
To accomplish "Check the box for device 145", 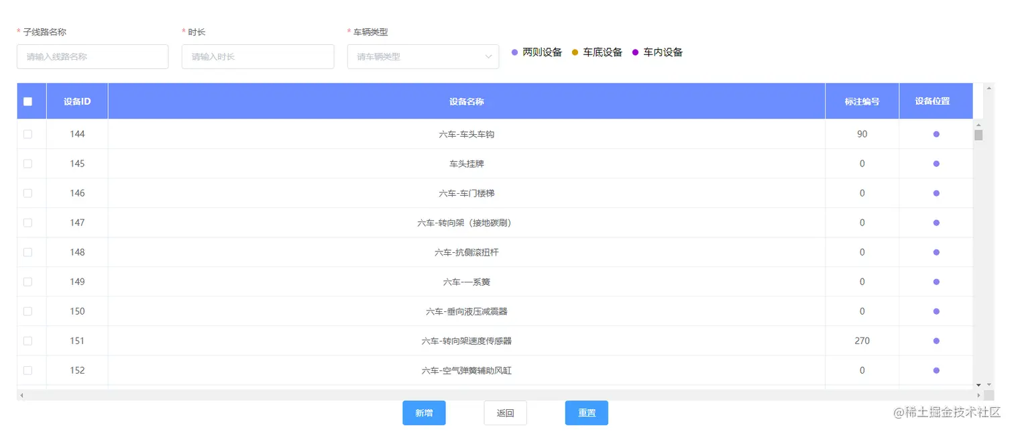I will point(27,164).
